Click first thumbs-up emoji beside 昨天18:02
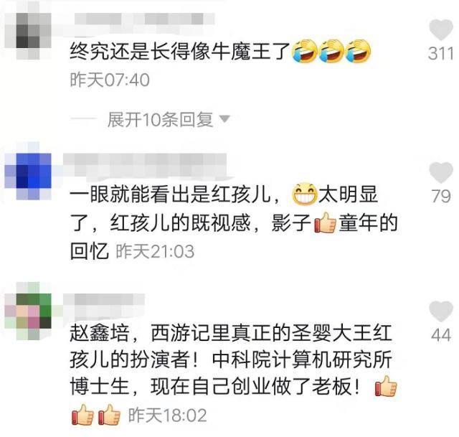Image resolution: width=459 pixels, height=437 pixels. [x=82, y=415]
